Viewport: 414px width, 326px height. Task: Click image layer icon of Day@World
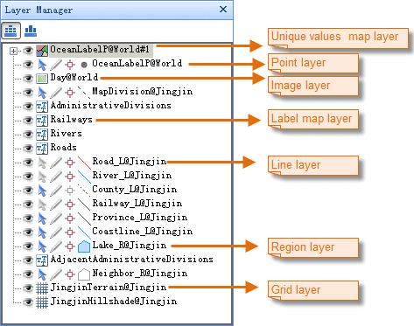pos(42,79)
